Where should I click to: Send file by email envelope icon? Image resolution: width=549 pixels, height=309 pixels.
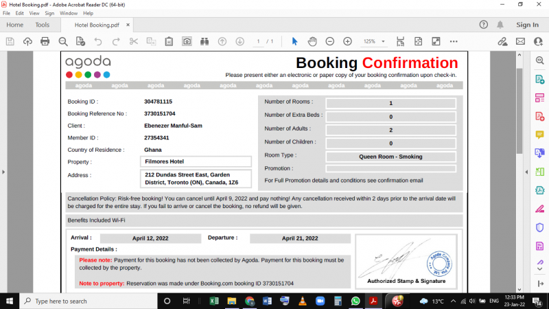coord(520,41)
